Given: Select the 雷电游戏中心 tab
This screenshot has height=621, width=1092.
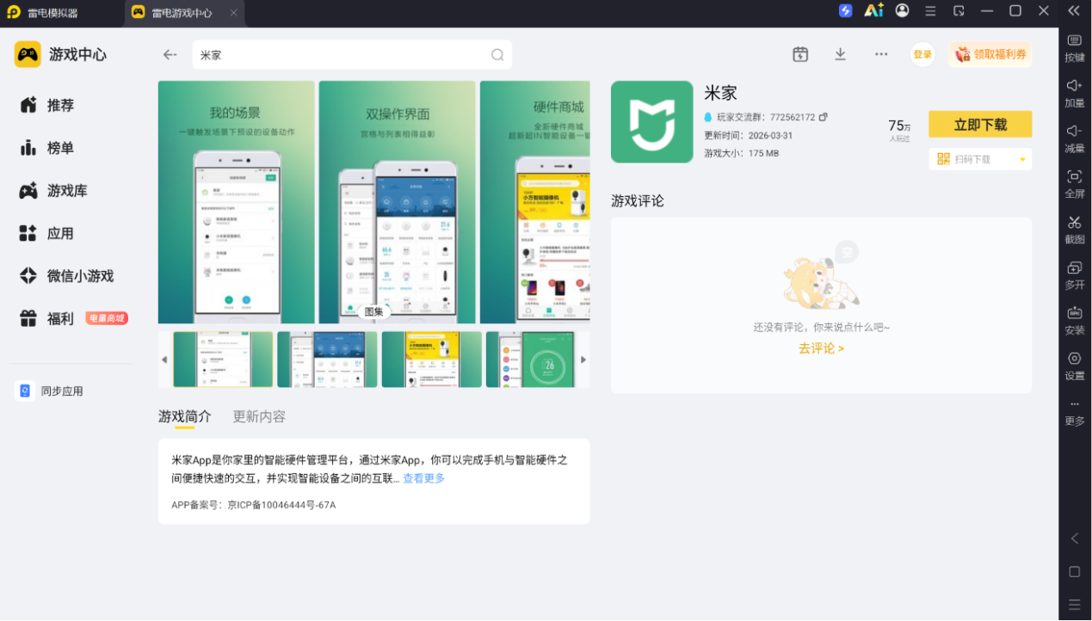Looking at the screenshot, I should (x=185, y=13).
